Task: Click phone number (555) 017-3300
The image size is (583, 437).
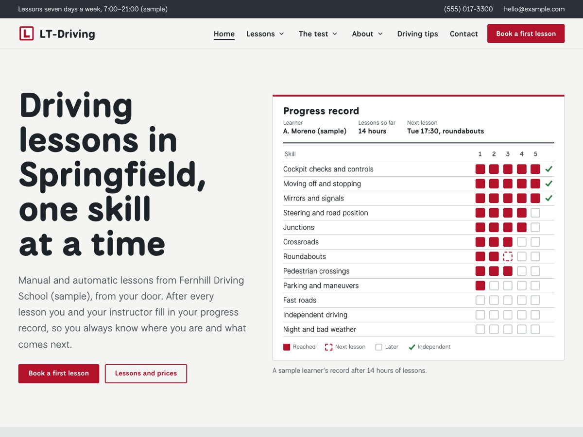Action: coord(468,9)
